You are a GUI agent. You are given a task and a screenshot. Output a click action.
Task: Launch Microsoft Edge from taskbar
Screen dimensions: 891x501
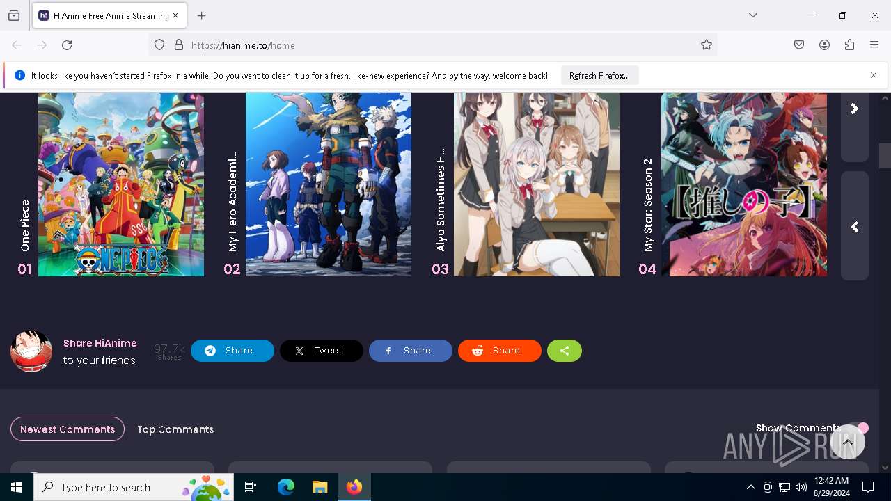tap(286, 487)
